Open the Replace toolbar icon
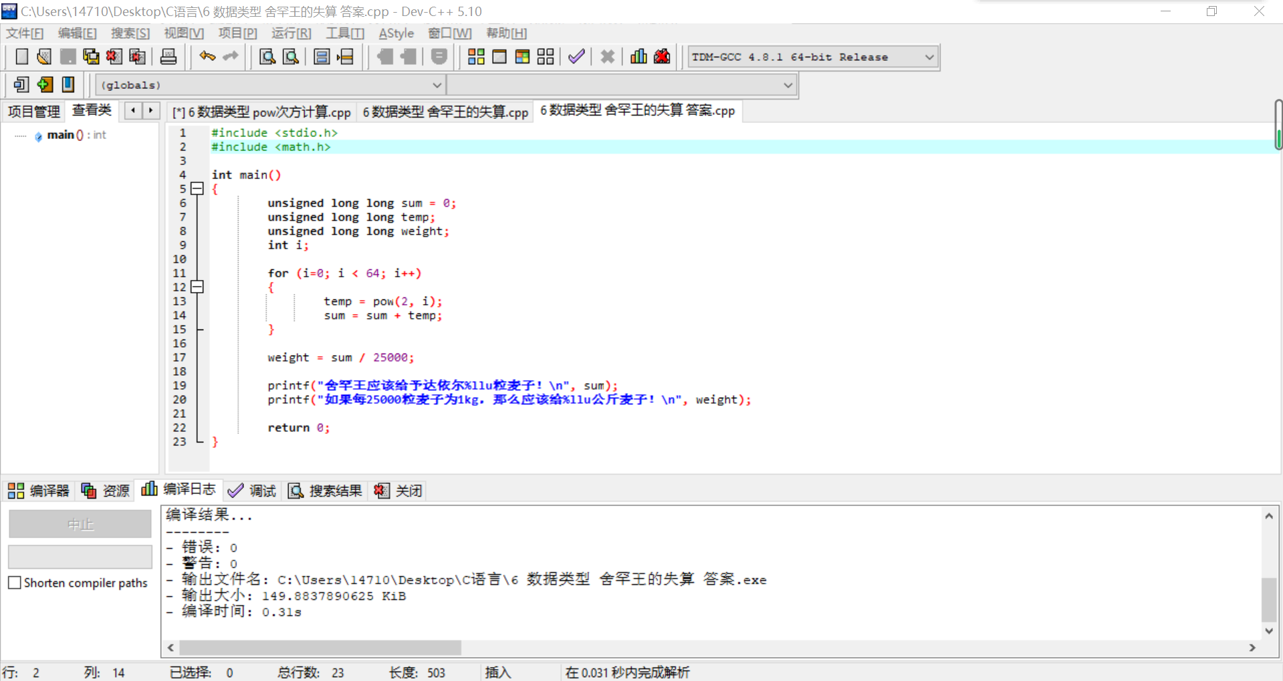This screenshot has height=681, width=1283. pyautogui.click(x=291, y=57)
